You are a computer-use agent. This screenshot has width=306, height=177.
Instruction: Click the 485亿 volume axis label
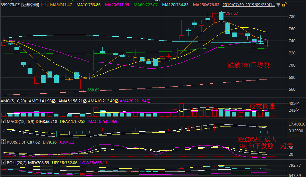click(294, 104)
